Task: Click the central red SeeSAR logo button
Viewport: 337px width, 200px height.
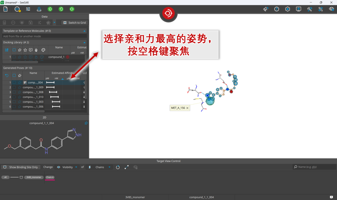Action: (x=168, y=13)
